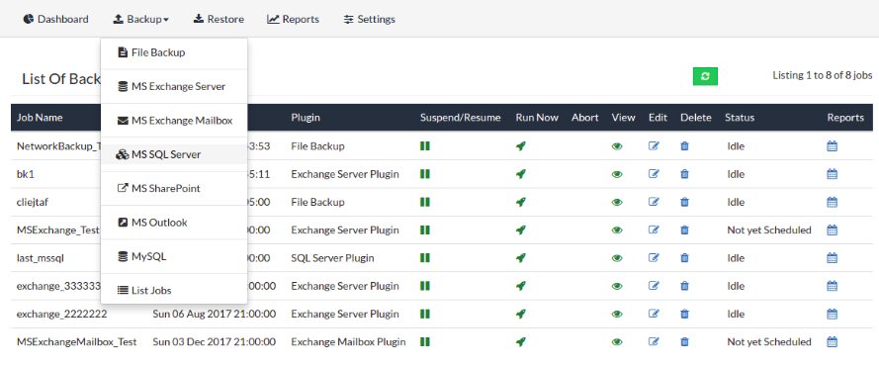Open the edit icon for the bk1 job
Viewport: 879px width, 367px height.
654,174
